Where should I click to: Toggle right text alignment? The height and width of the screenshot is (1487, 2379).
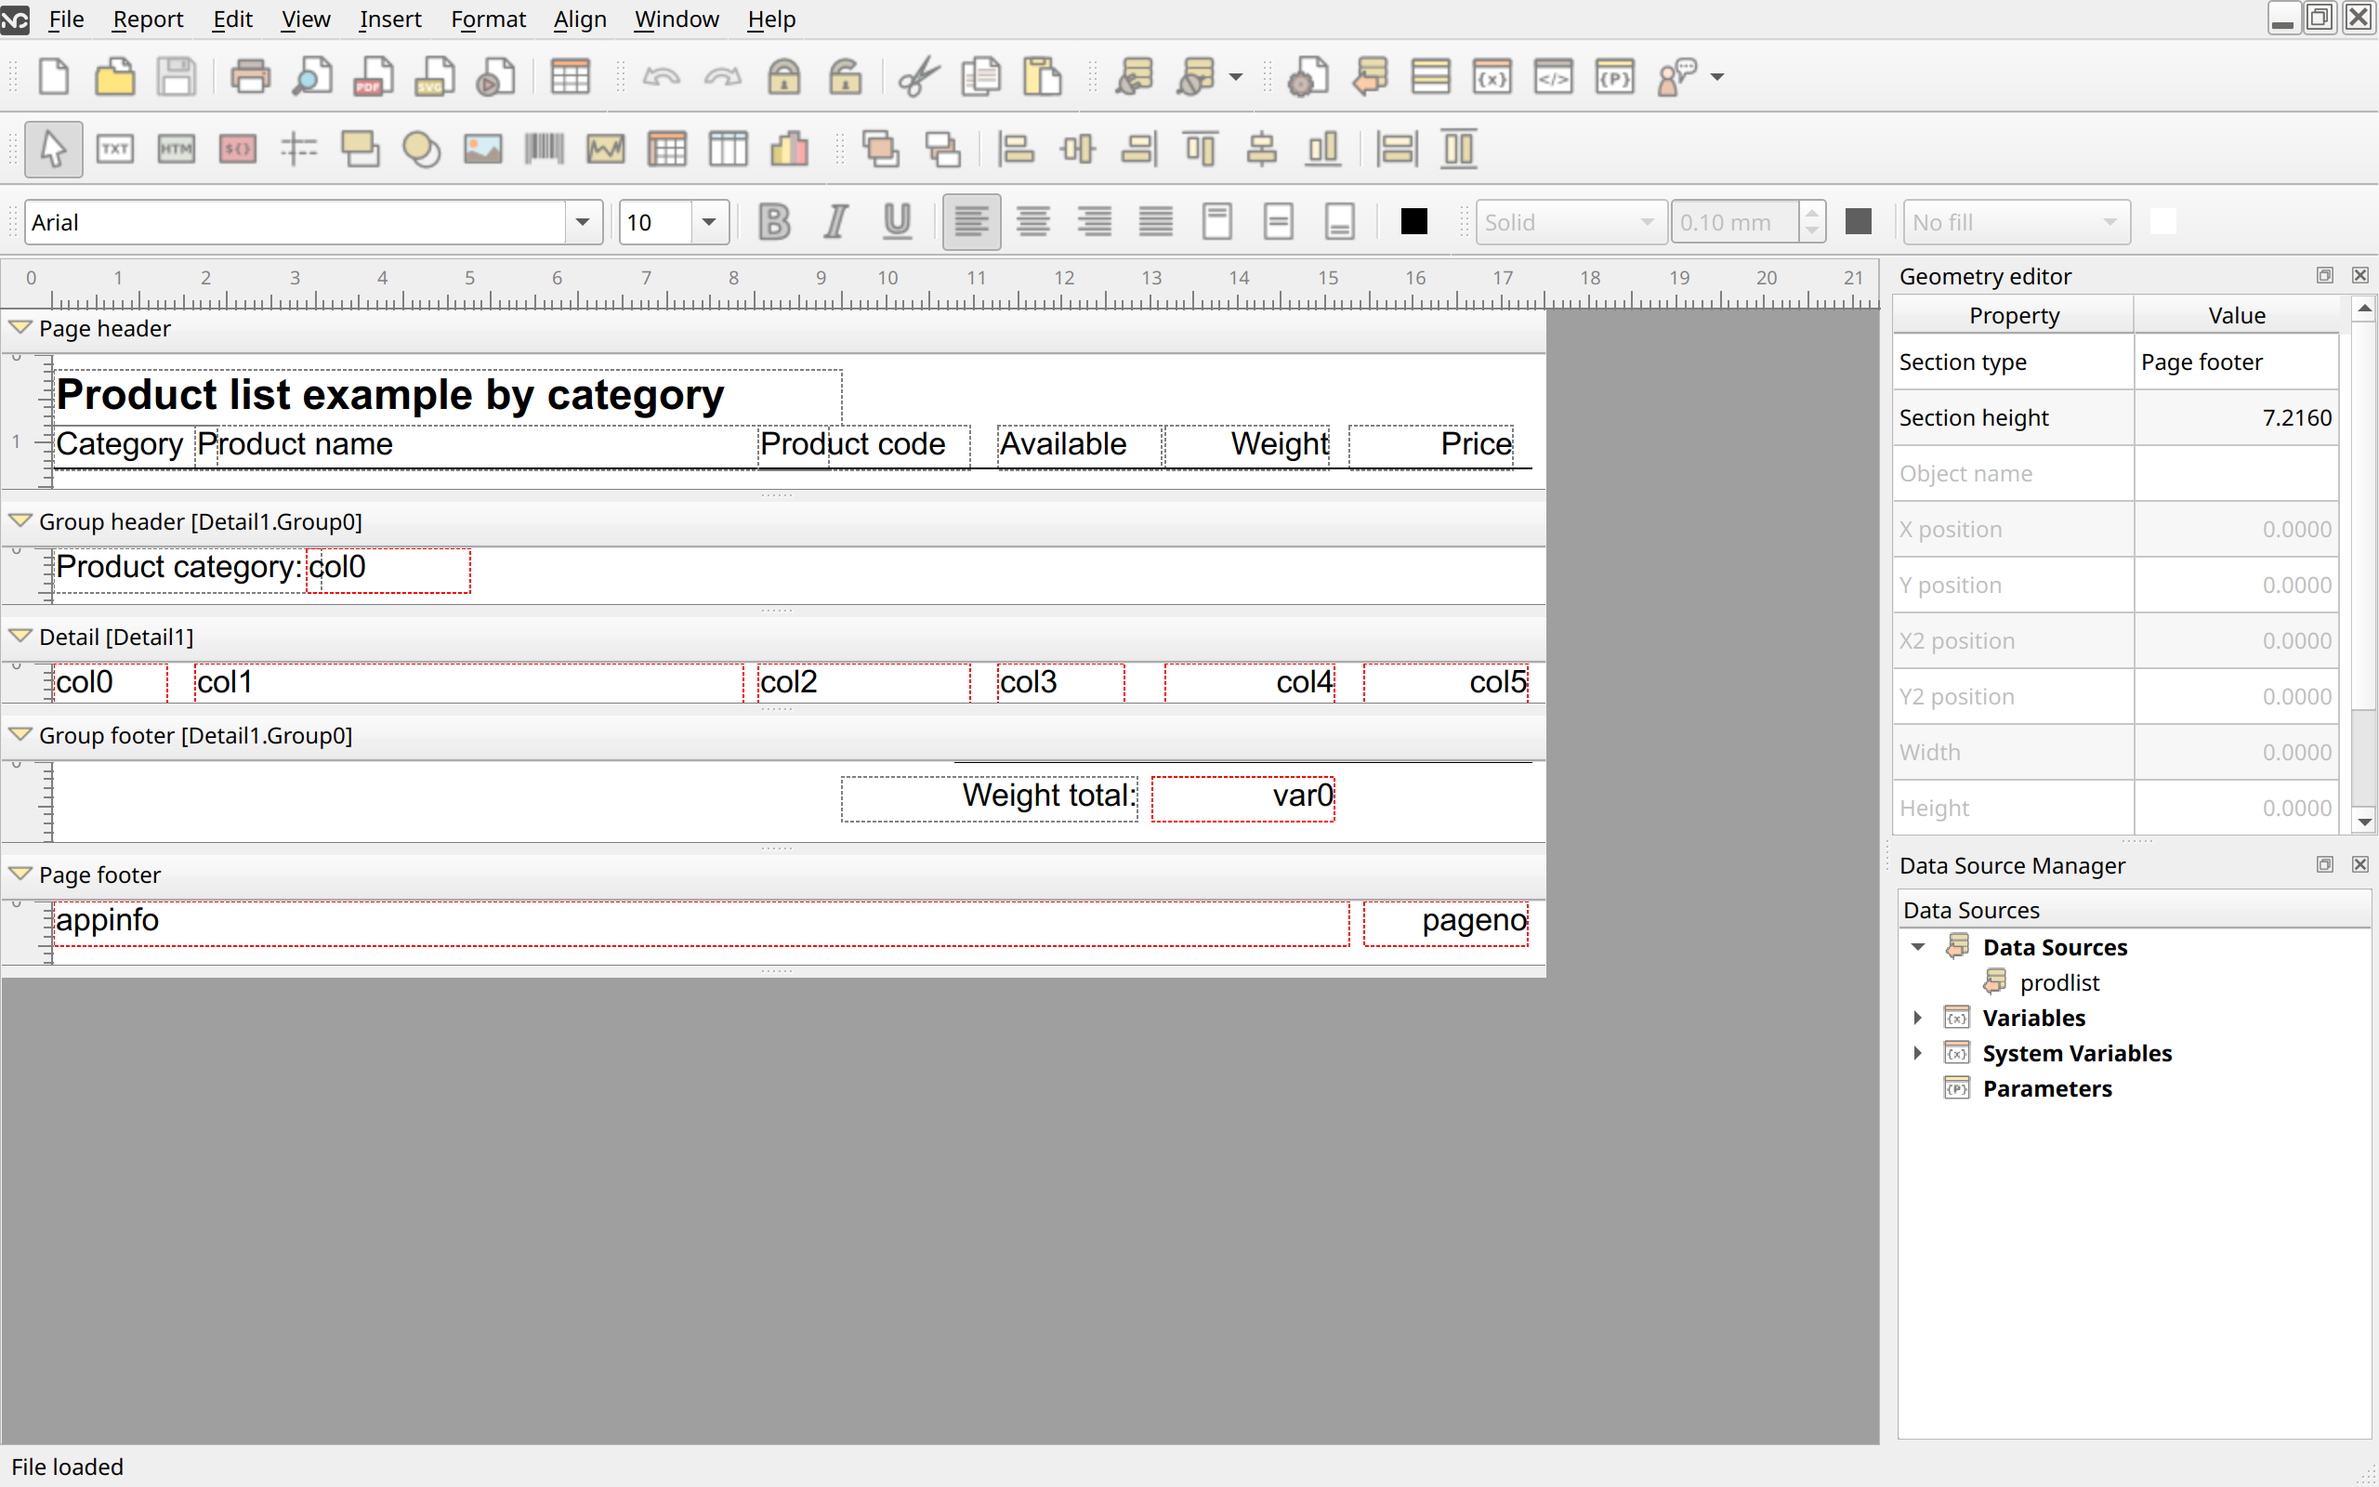coord(1094,222)
